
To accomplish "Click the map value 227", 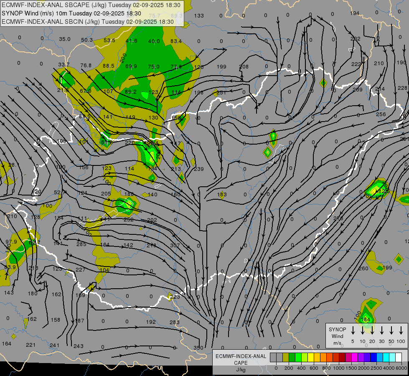I will click(x=80, y=269).
